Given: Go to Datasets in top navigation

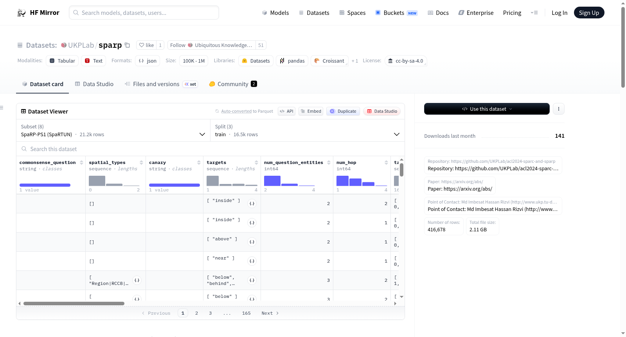Looking at the screenshot, I should tap(314, 13).
